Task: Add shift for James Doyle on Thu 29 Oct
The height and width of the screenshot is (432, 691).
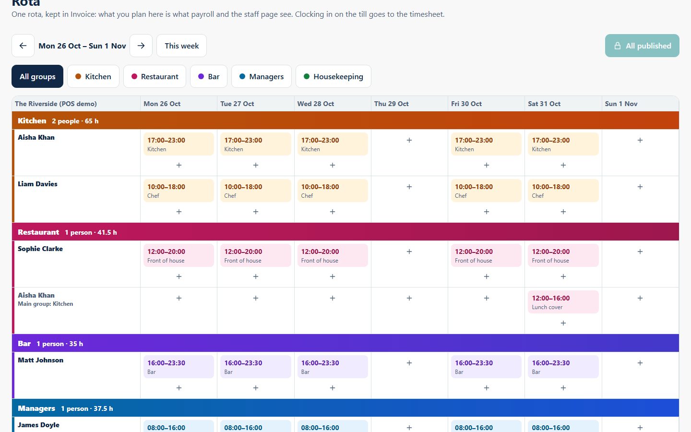Action: click(409, 427)
